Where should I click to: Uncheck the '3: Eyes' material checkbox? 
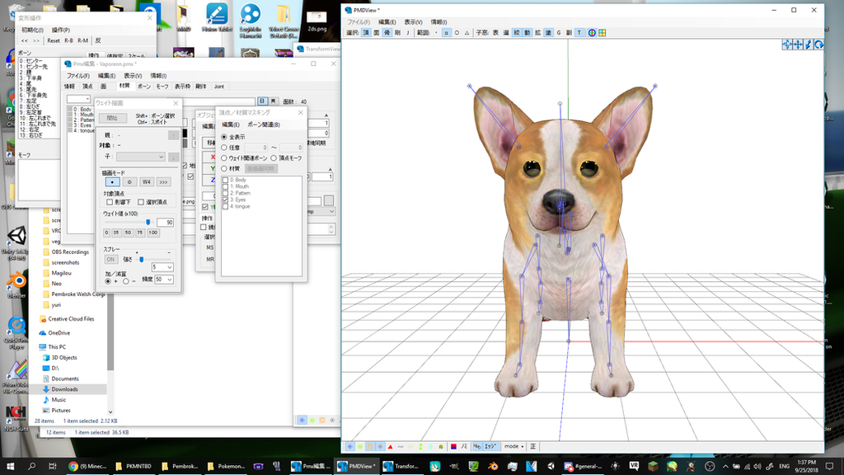point(226,200)
